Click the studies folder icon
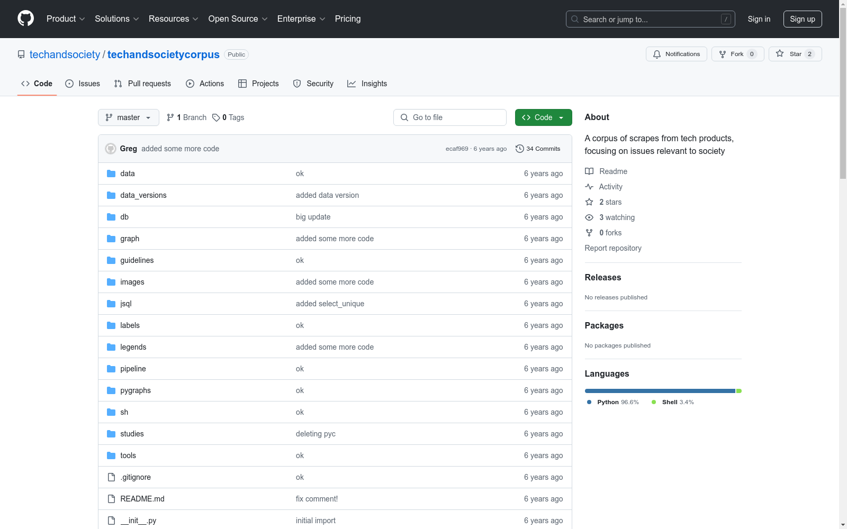 pyautogui.click(x=111, y=434)
